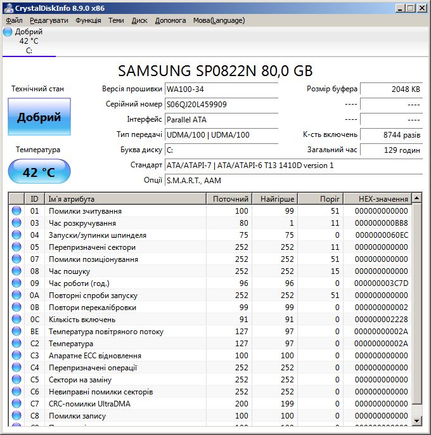Click the scrollbar down arrow of SMART list

click(416, 421)
